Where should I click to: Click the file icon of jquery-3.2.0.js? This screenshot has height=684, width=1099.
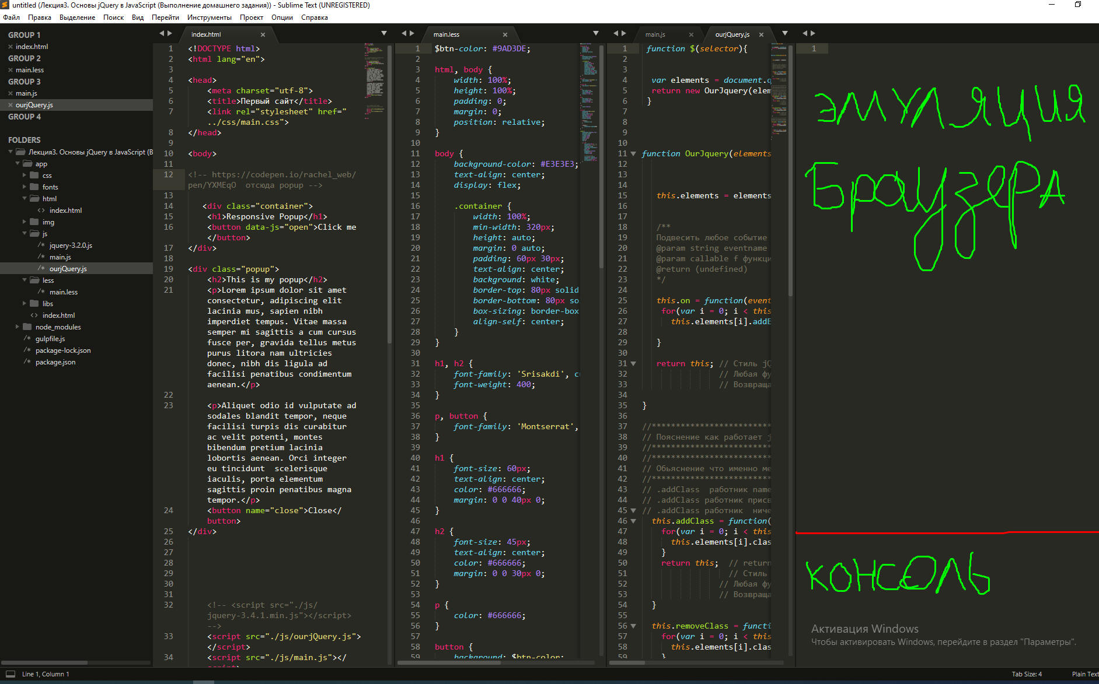[x=41, y=245]
